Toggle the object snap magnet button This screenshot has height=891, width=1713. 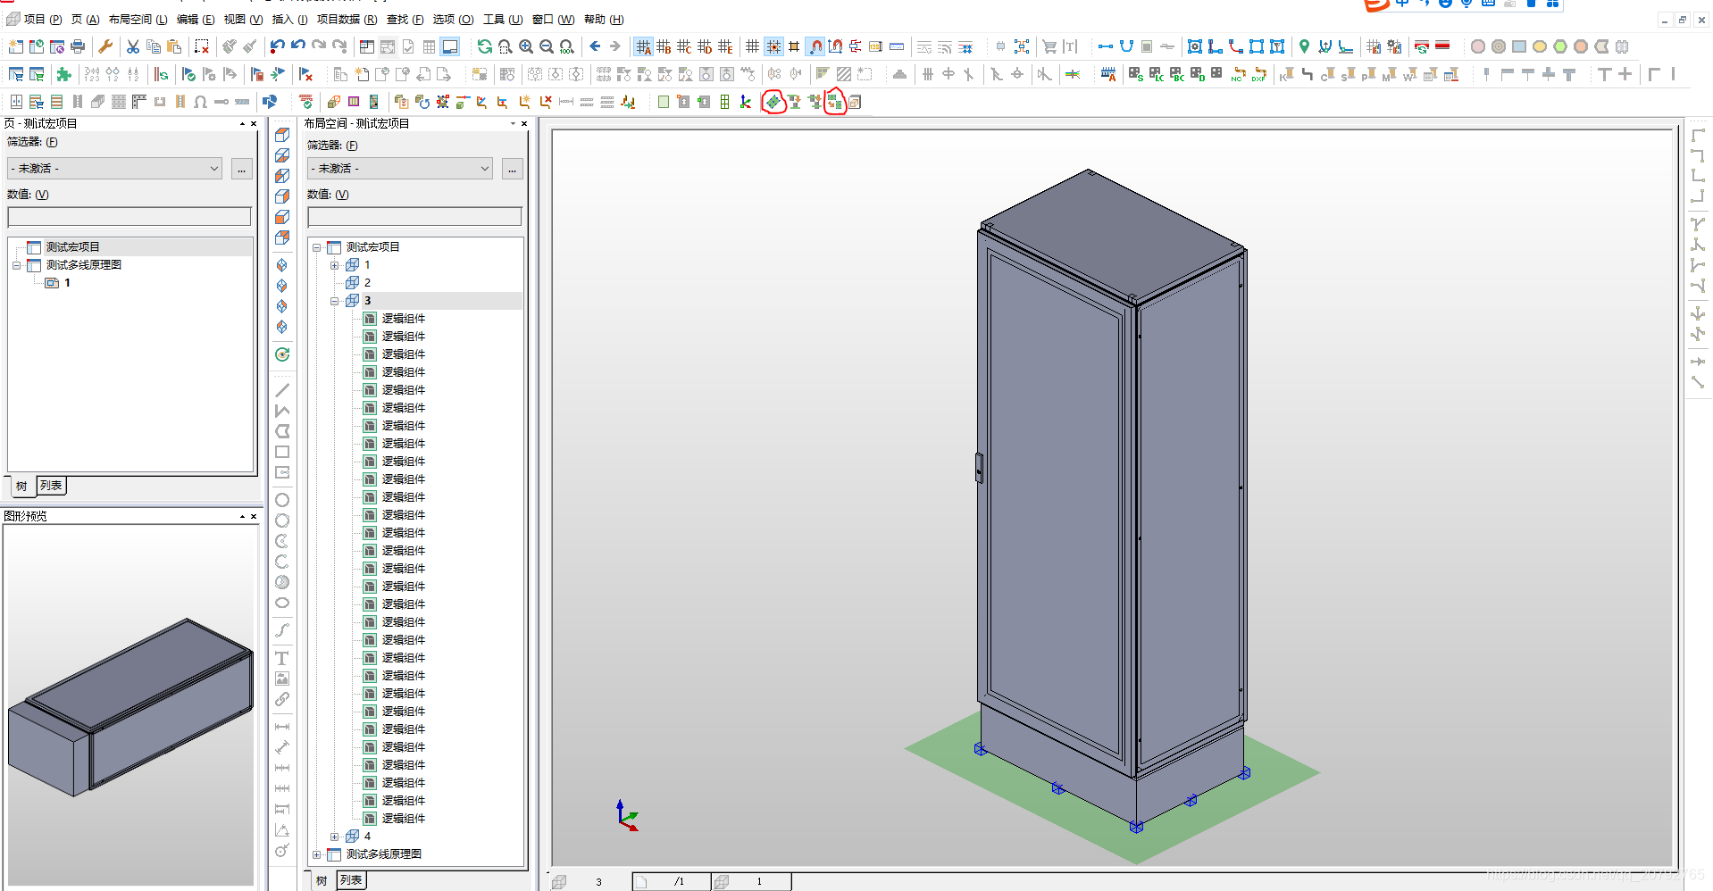[815, 46]
